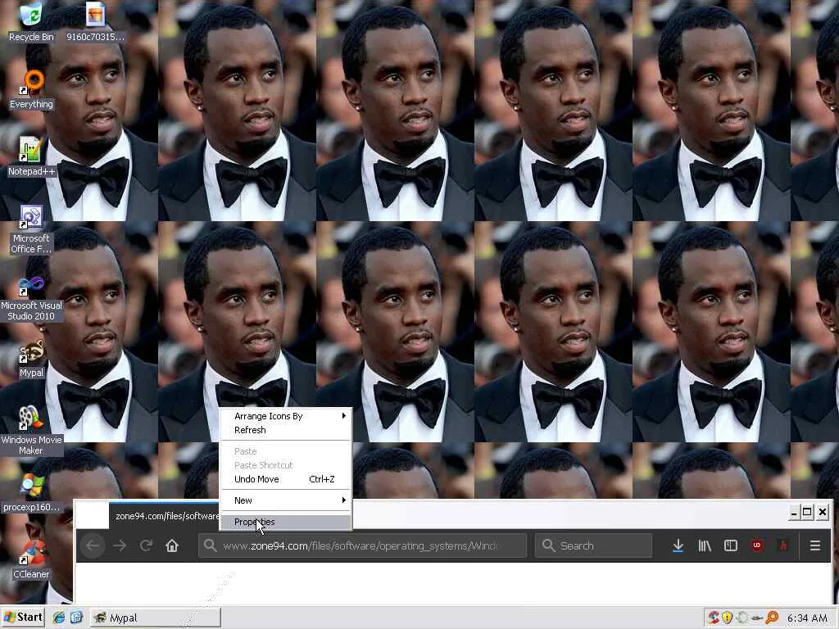The height and width of the screenshot is (629, 839).
Task: Go to the browser Home page icon
Action: coord(172,545)
